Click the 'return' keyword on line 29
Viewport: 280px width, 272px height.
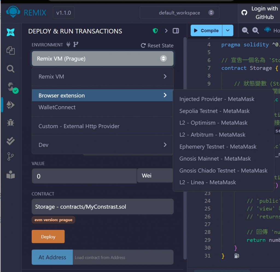[256, 240]
